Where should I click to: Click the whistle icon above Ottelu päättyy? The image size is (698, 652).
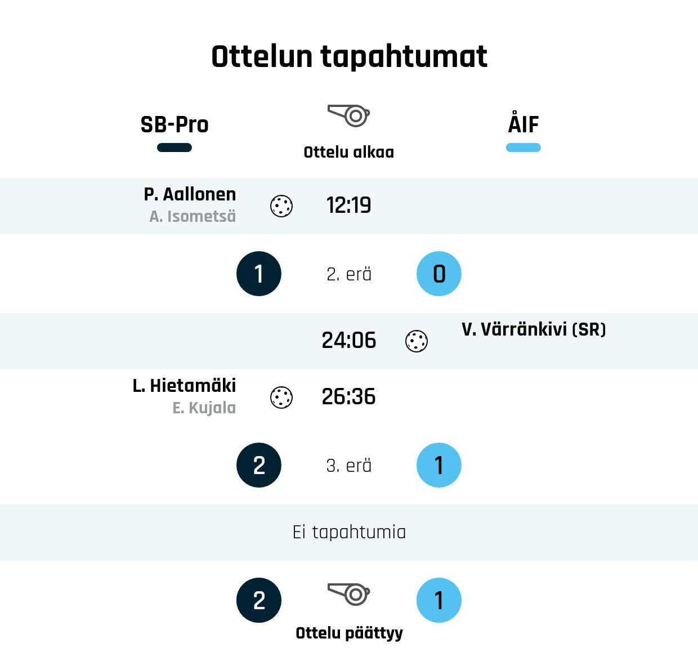click(x=348, y=593)
